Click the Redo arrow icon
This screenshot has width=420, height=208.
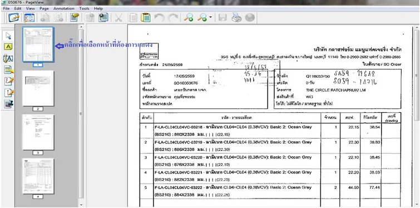tap(173, 18)
